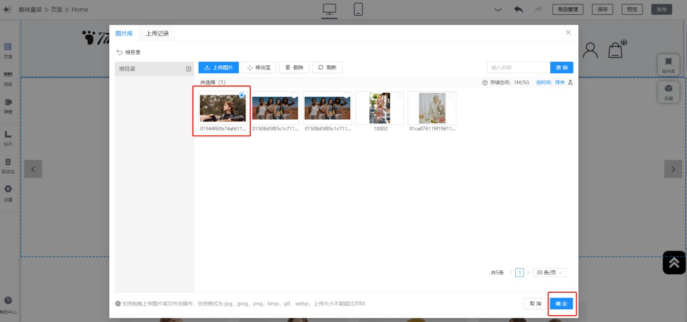Go back via 根目录 breadcrumb arrow

120,52
